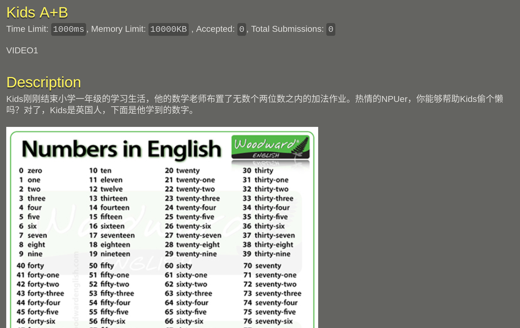Click "Time Limit:" label
The image size is (520, 328).
click(27, 29)
